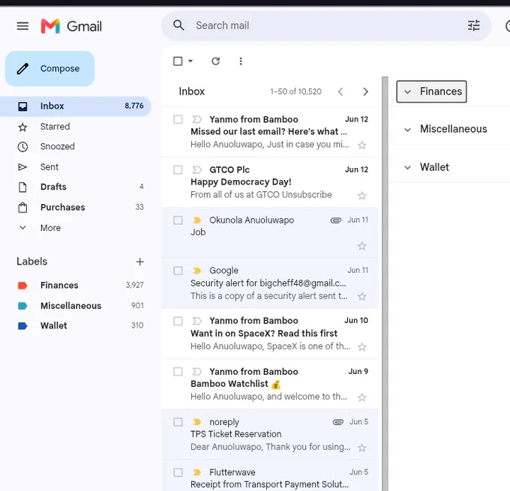Toggle importance marker on Job email

tap(196, 220)
